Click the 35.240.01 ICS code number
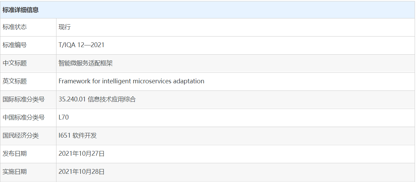416x182 pixels. click(72, 99)
